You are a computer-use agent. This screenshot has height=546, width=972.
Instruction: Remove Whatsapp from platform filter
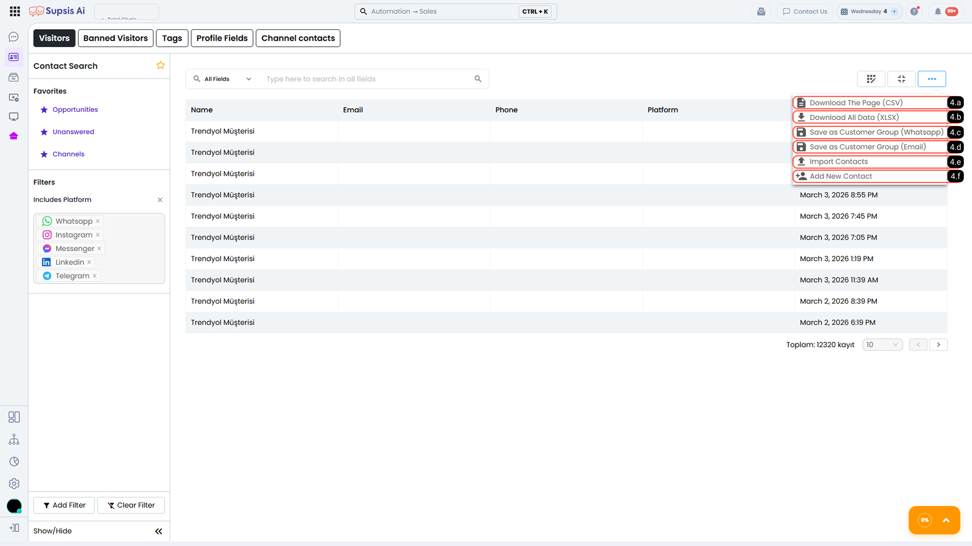tap(98, 221)
